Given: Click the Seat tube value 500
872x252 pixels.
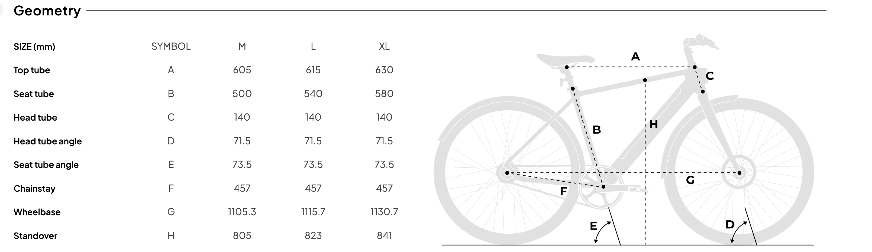Looking at the screenshot, I should (x=242, y=94).
